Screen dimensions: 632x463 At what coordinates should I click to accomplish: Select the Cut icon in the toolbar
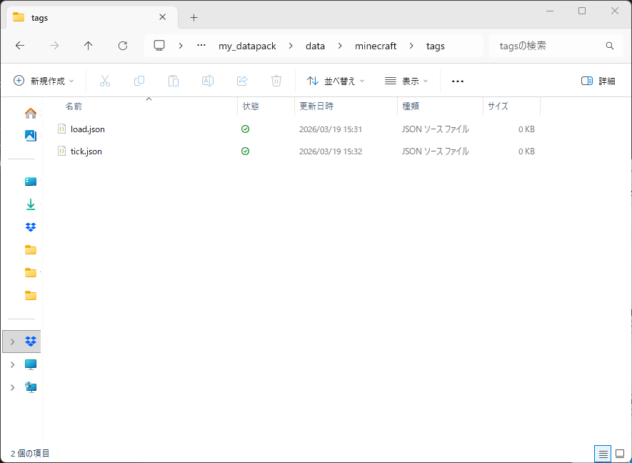tap(105, 81)
